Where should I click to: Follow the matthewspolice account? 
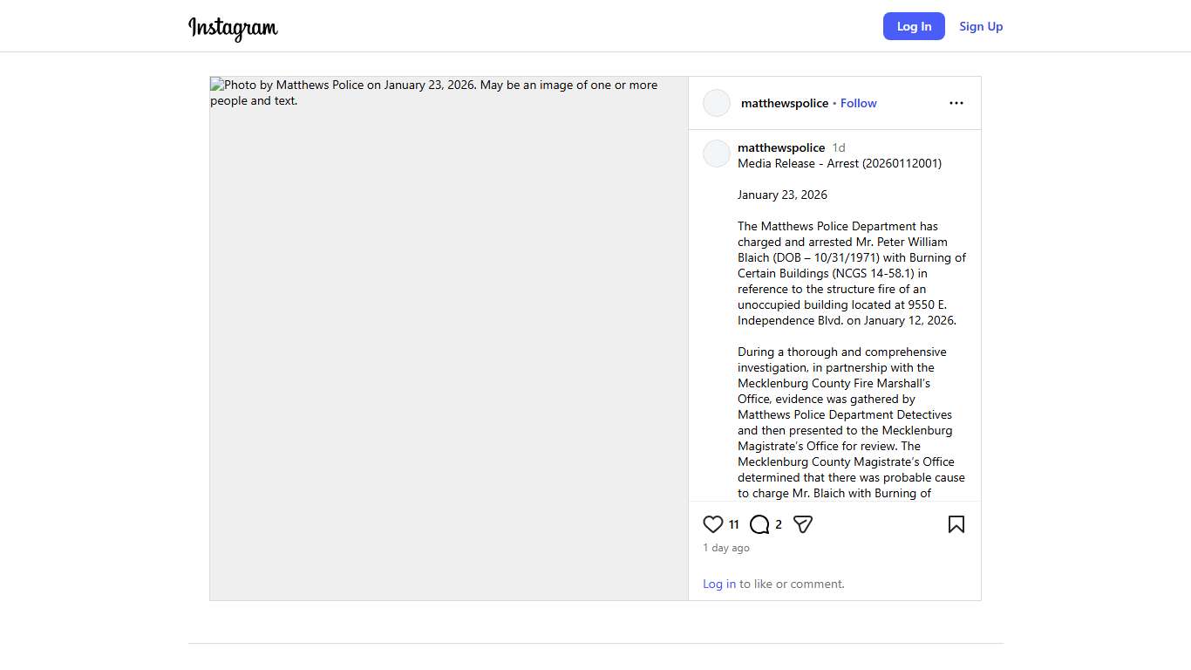[x=858, y=103]
